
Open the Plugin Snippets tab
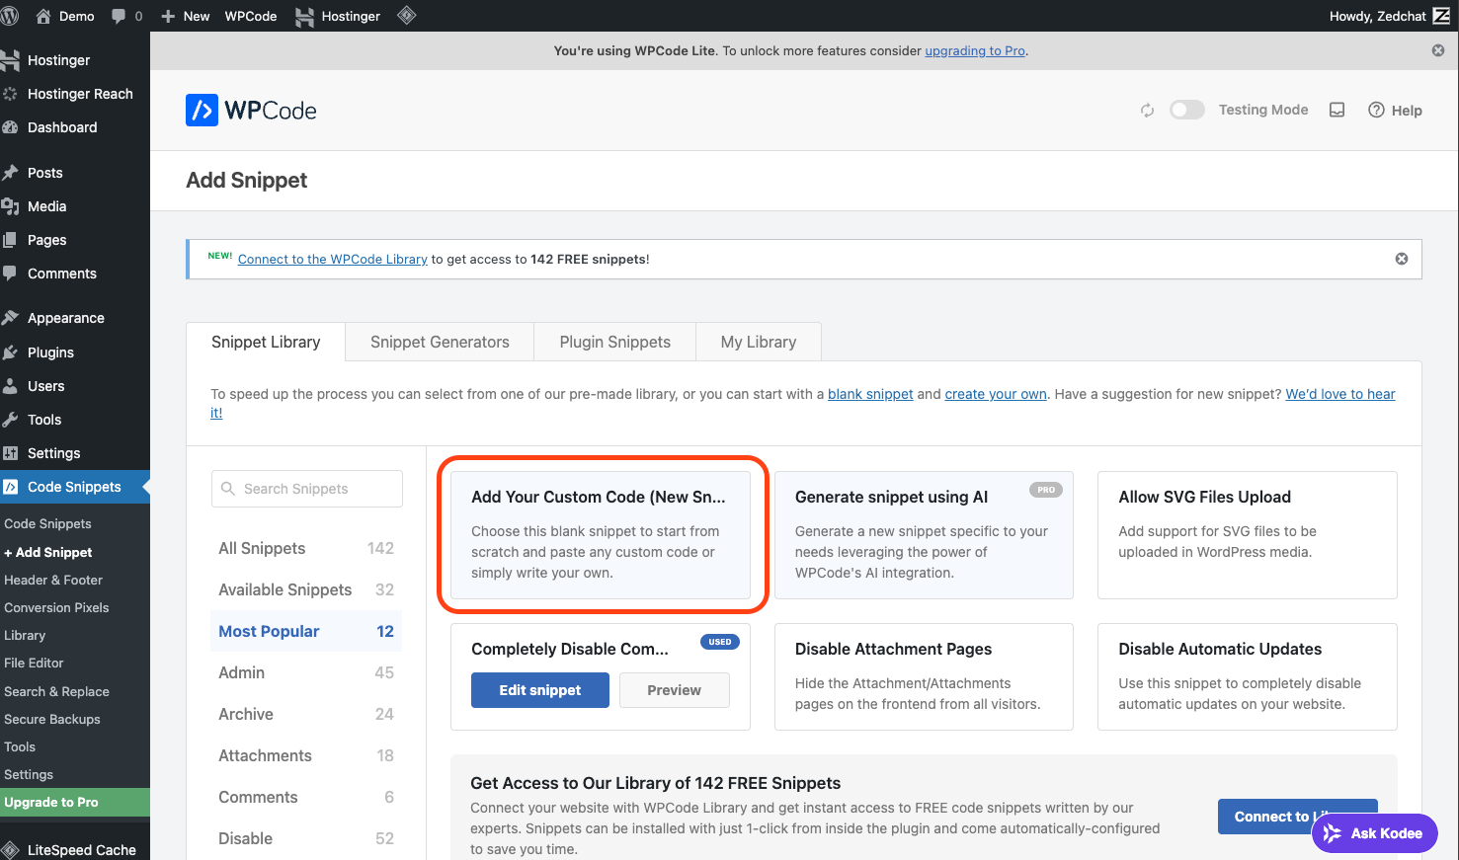pos(614,342)
